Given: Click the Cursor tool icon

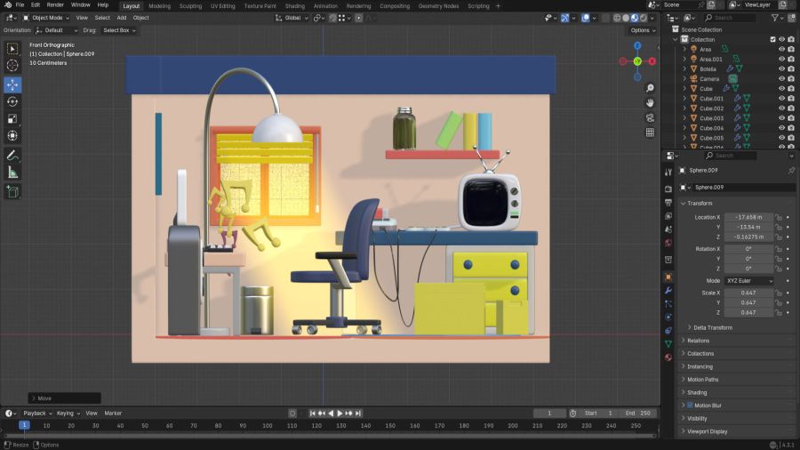Looking at the screenshot, I should pyautogui.click(x=12, y=65).
